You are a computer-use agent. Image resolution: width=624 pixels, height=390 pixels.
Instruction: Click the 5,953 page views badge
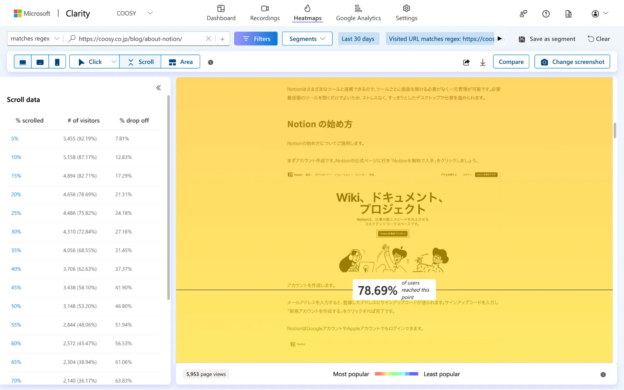click(206, 374)
